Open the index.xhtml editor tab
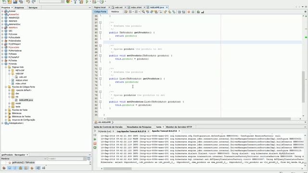The width and height of the screenshot is (308, 173). tap(136, 8)
